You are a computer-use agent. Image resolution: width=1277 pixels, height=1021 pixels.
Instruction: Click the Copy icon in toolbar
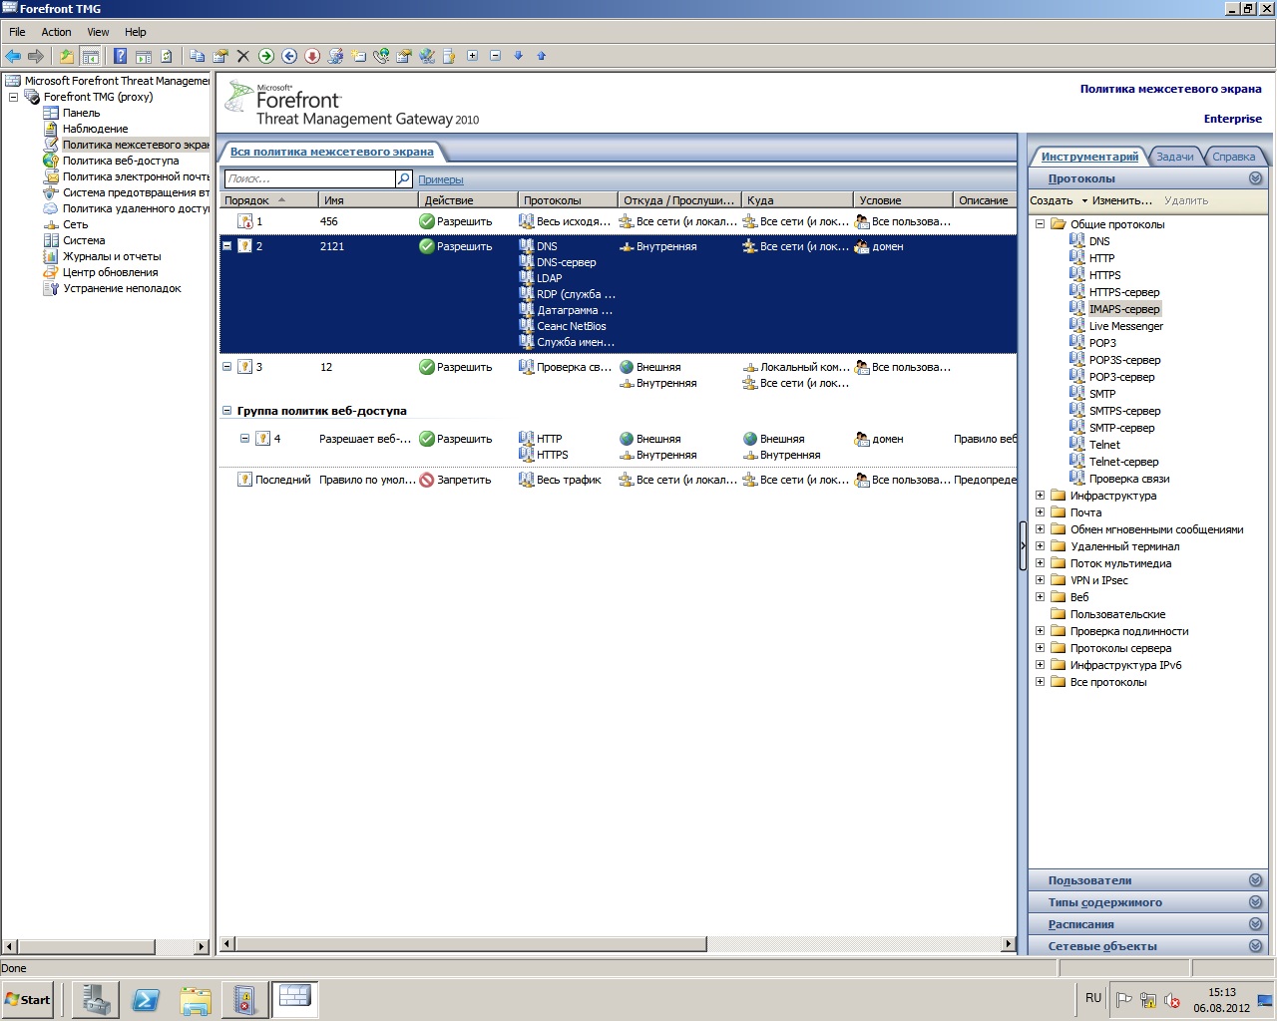coord(197,56)
